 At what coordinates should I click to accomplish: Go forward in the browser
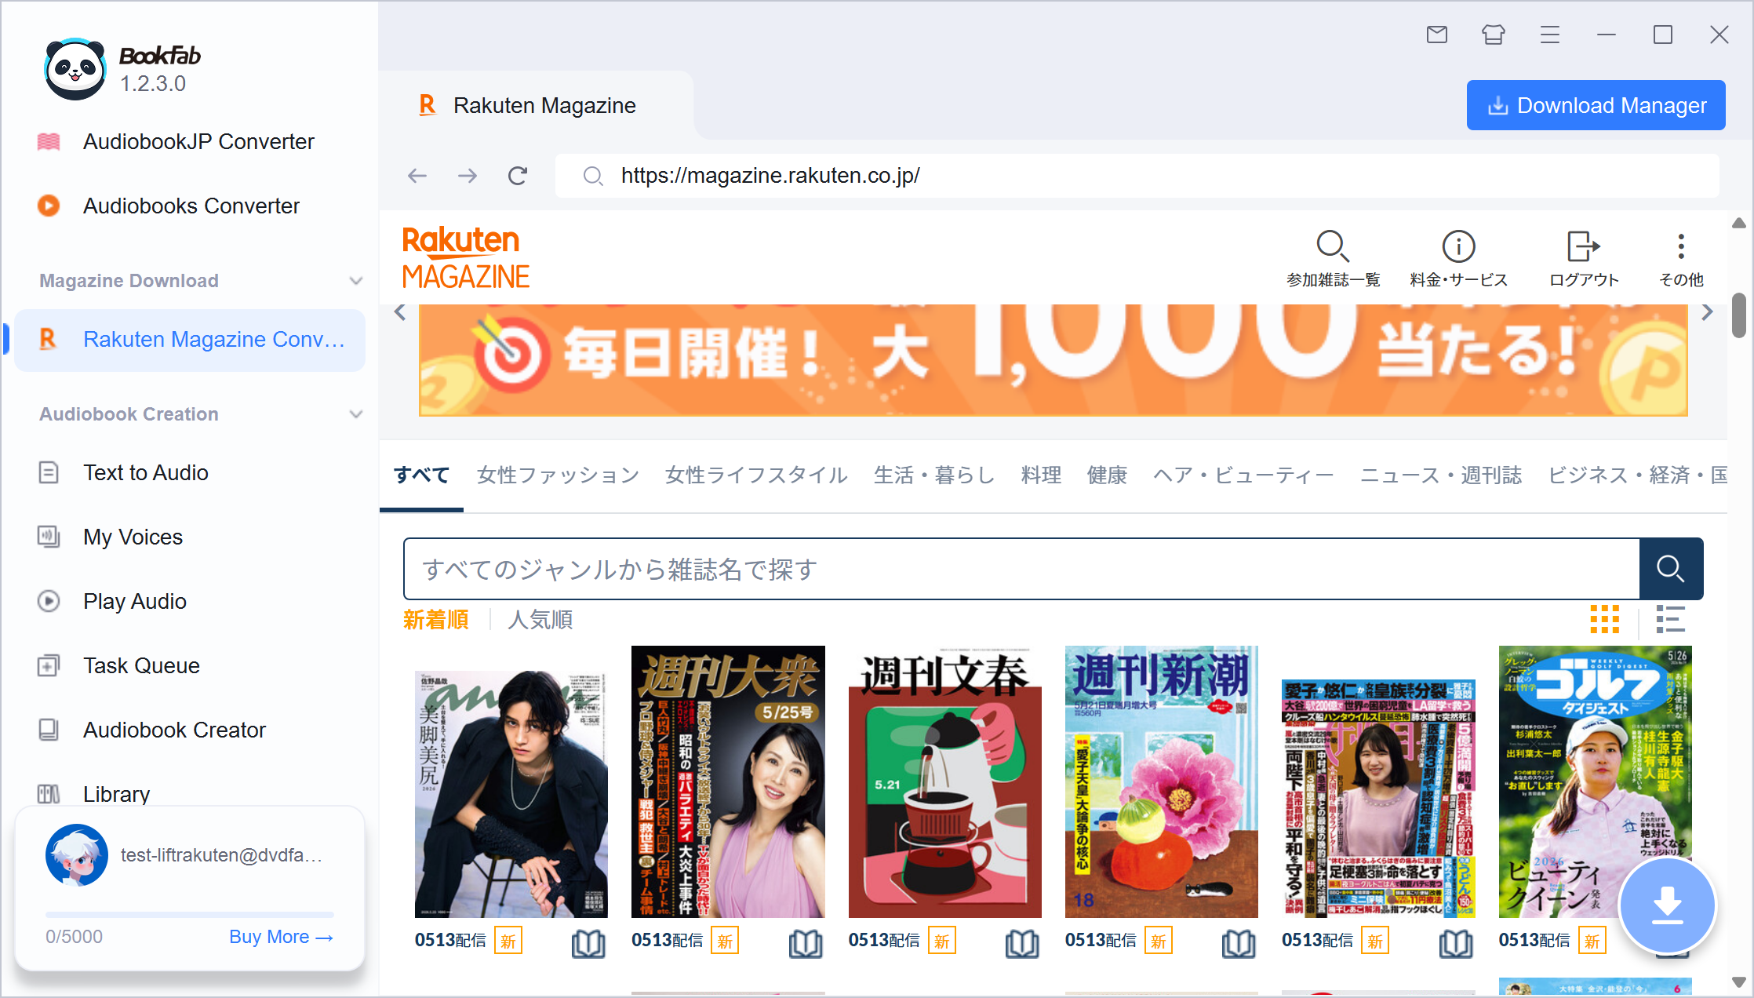(468, 176)
